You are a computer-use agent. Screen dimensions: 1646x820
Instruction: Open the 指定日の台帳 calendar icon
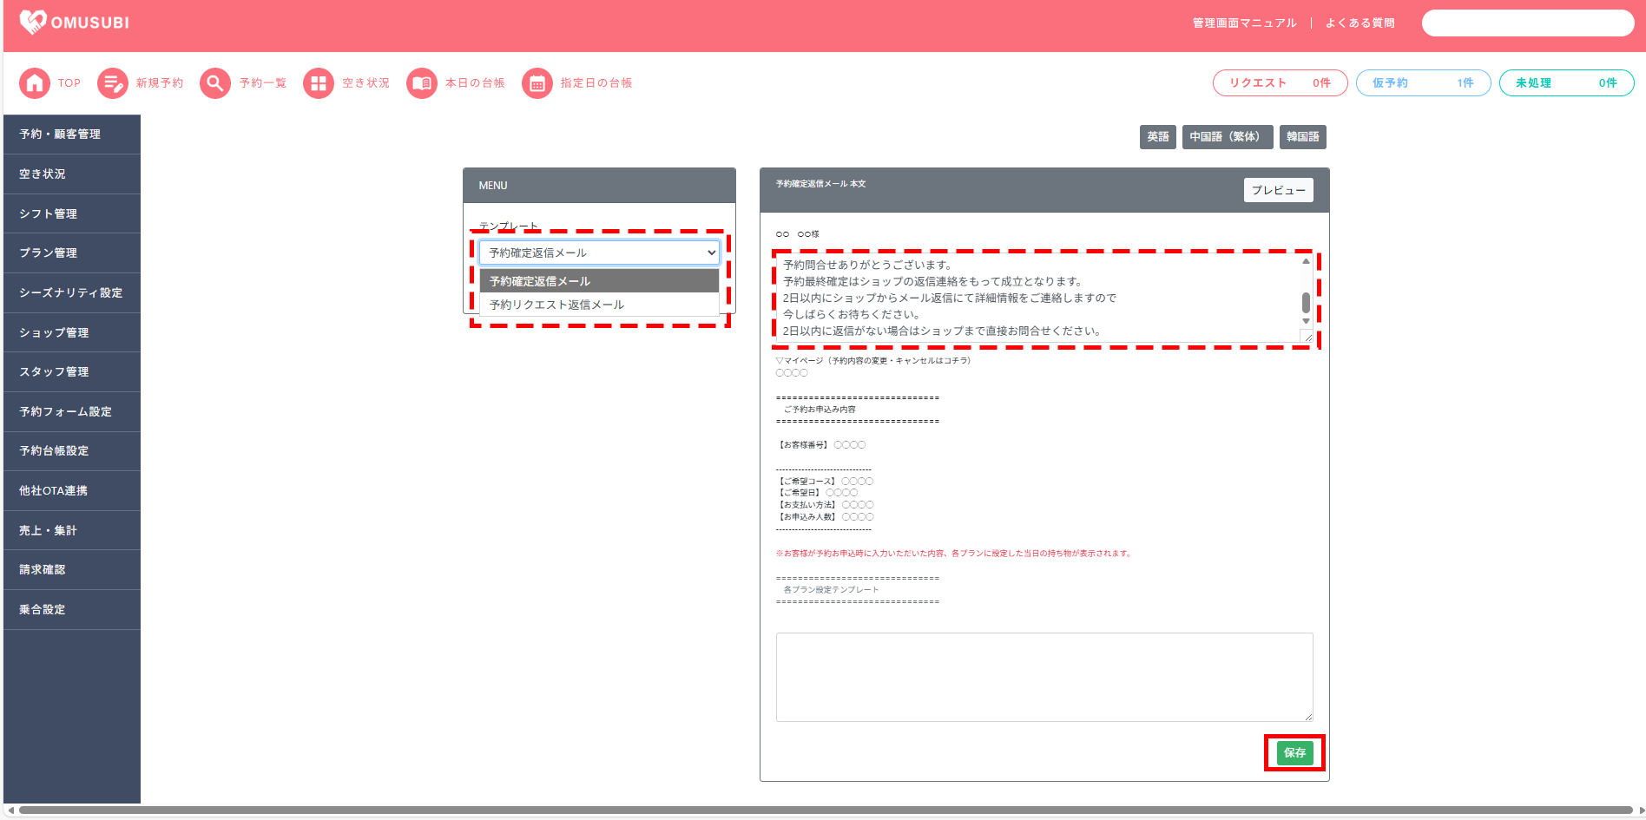(537, 83)
